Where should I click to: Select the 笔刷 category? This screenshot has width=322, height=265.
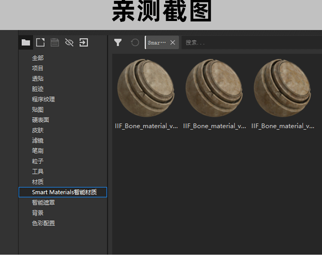38,151
